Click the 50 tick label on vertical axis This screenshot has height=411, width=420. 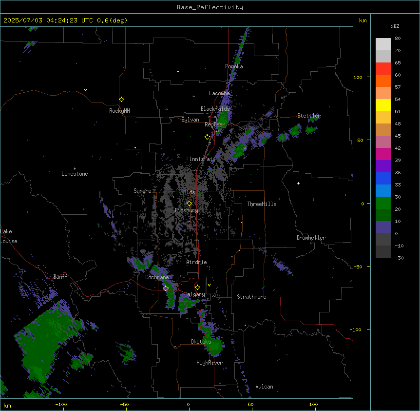360,140
